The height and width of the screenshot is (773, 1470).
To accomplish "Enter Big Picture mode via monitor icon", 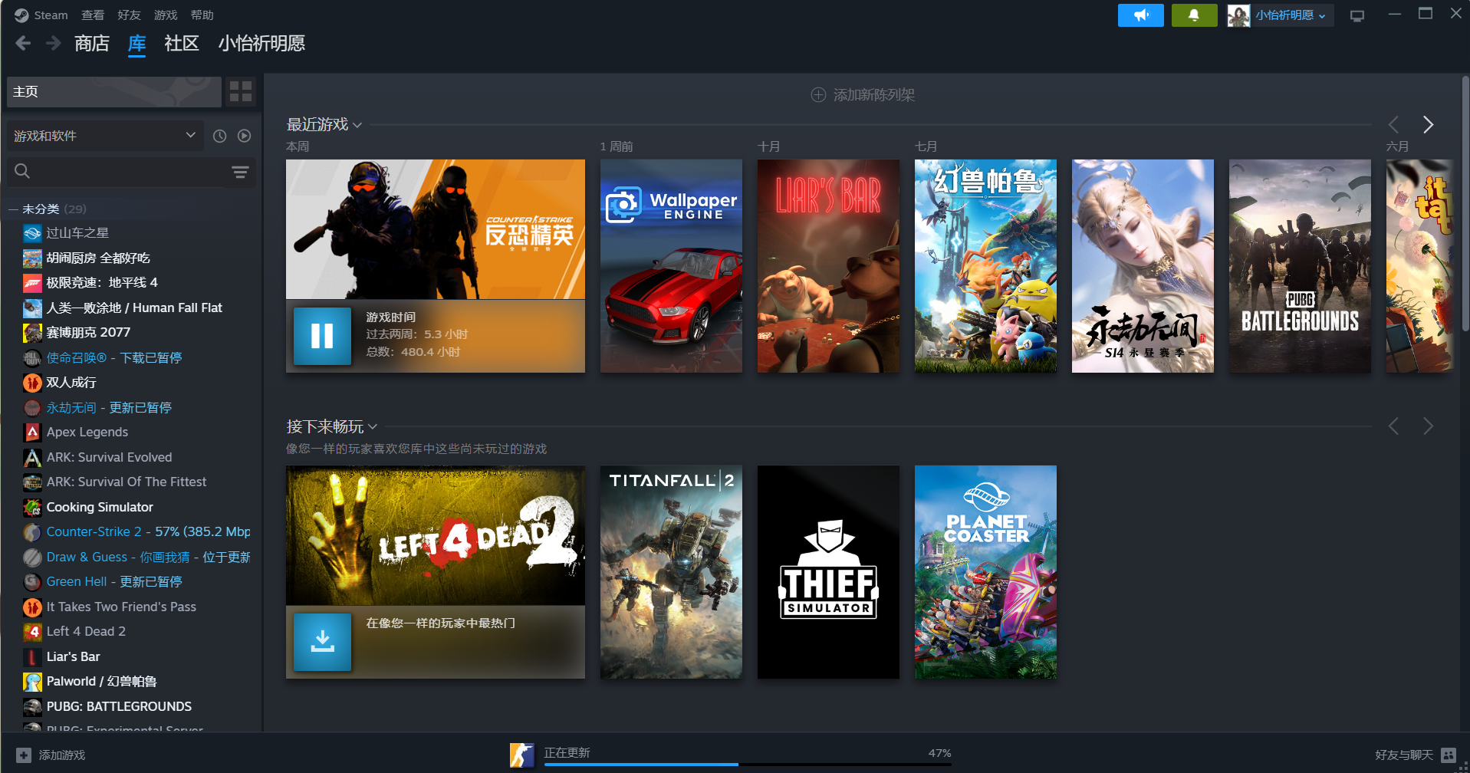I will tap(1357, 15).
